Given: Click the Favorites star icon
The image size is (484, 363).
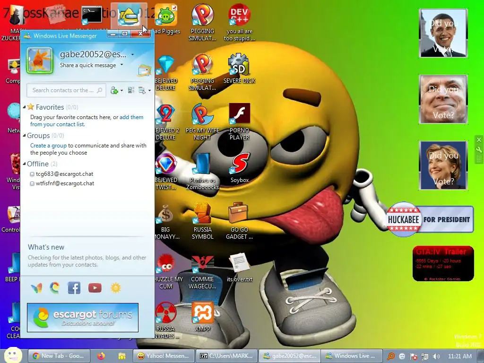Looking at the screenshot, I should [31, 107].
